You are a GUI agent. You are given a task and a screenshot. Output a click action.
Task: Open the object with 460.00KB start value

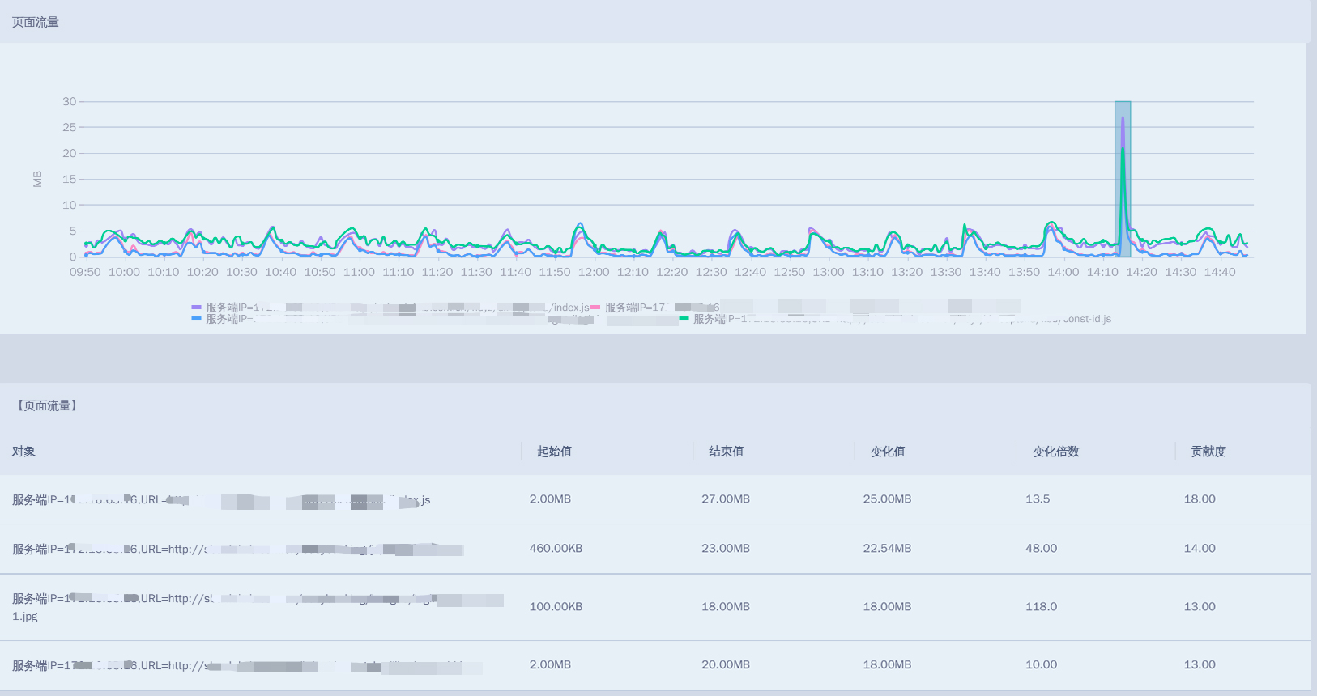(x=237, y=550)
